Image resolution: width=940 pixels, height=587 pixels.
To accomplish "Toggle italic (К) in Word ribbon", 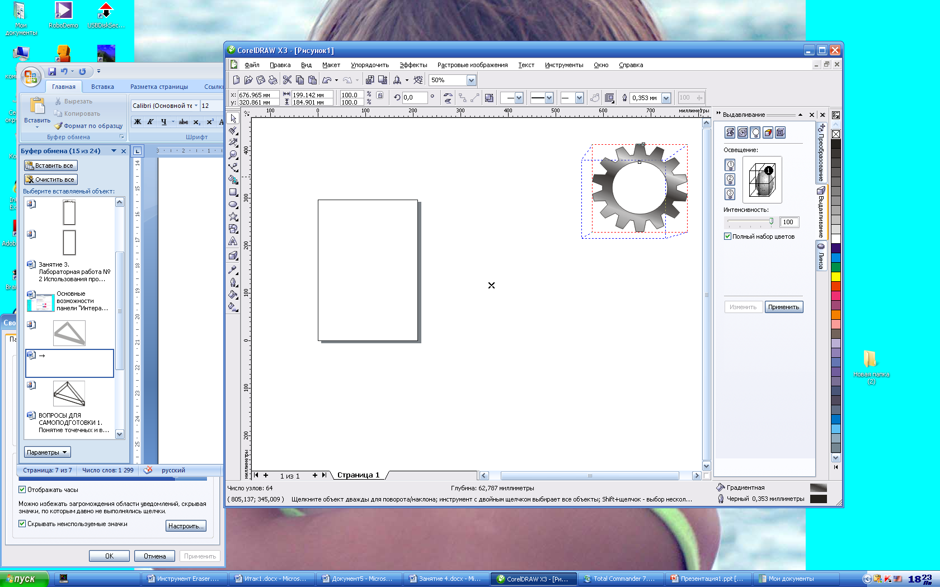I will (x=151, y=122).
